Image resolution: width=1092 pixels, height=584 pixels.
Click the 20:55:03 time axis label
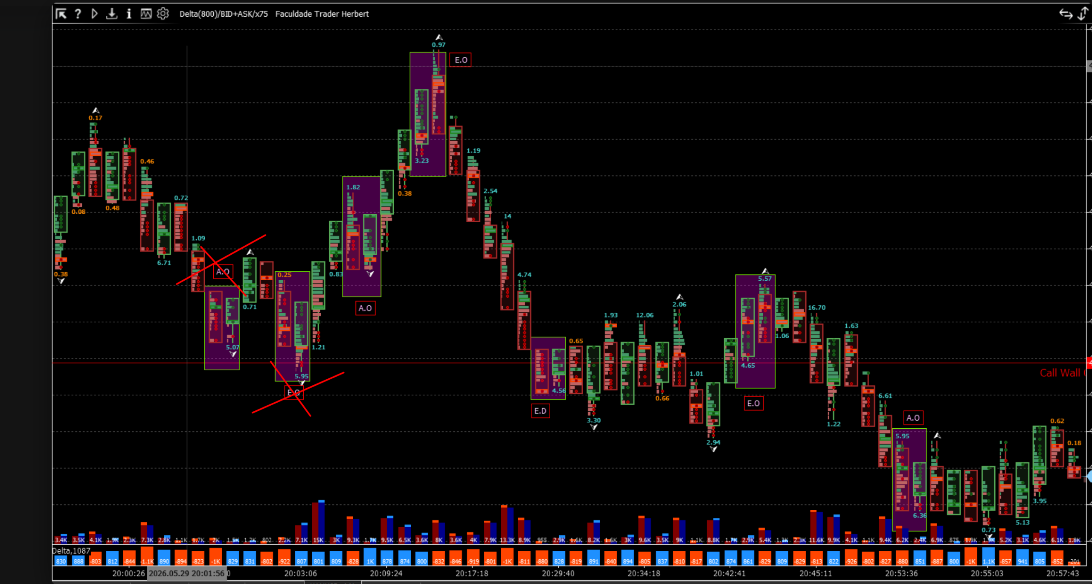click(987, 573)
